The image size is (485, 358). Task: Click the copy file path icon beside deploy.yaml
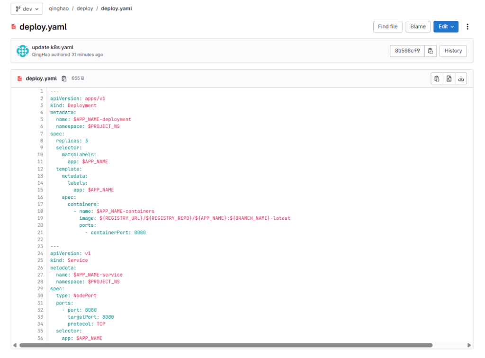click(x=64, y=79)
